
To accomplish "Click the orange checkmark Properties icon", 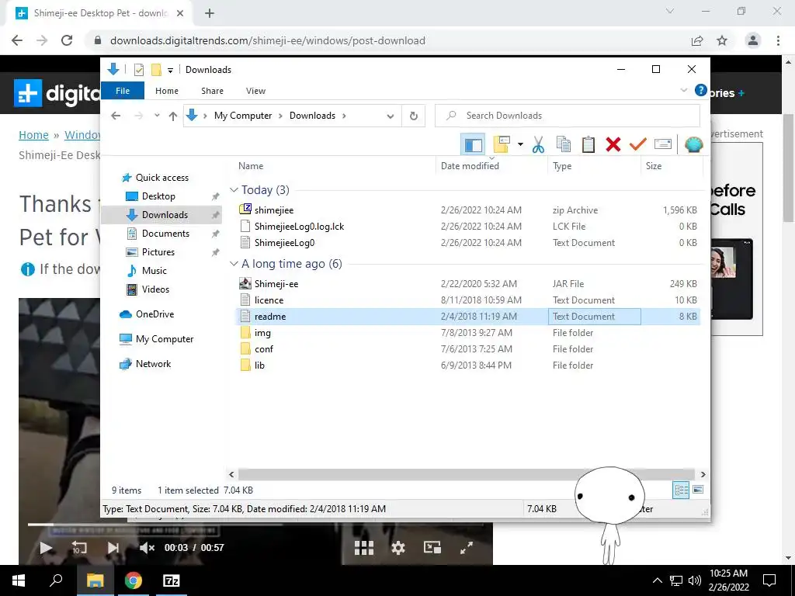I will coord(638,145).
